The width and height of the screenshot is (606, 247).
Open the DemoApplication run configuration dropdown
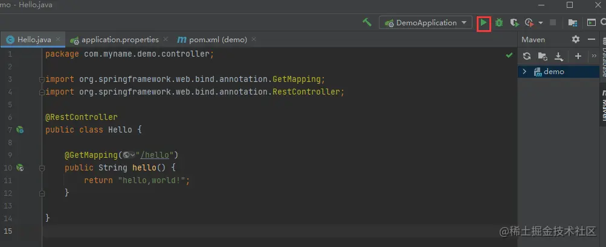click(425, 23)
